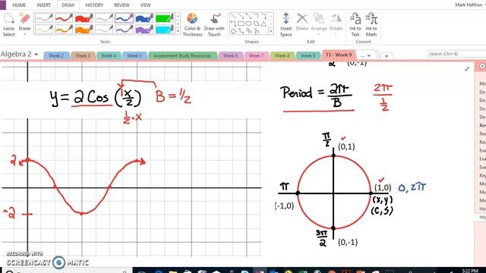Create a new section with plus tab

[387, 56]
